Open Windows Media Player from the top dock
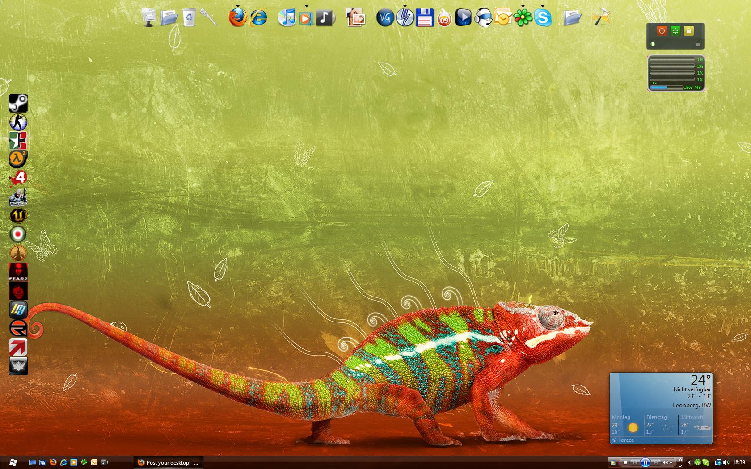Screen dimensions: 751x469 [x=306, y=18]
